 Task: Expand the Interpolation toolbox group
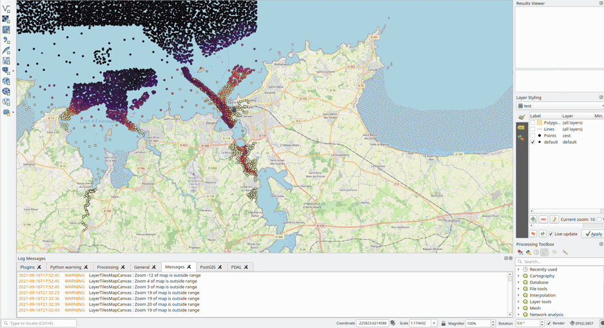pyautogui.click(x=518, y=295)
